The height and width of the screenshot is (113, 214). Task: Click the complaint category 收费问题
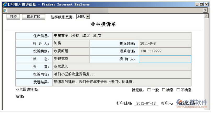click(x=61, y=51)
